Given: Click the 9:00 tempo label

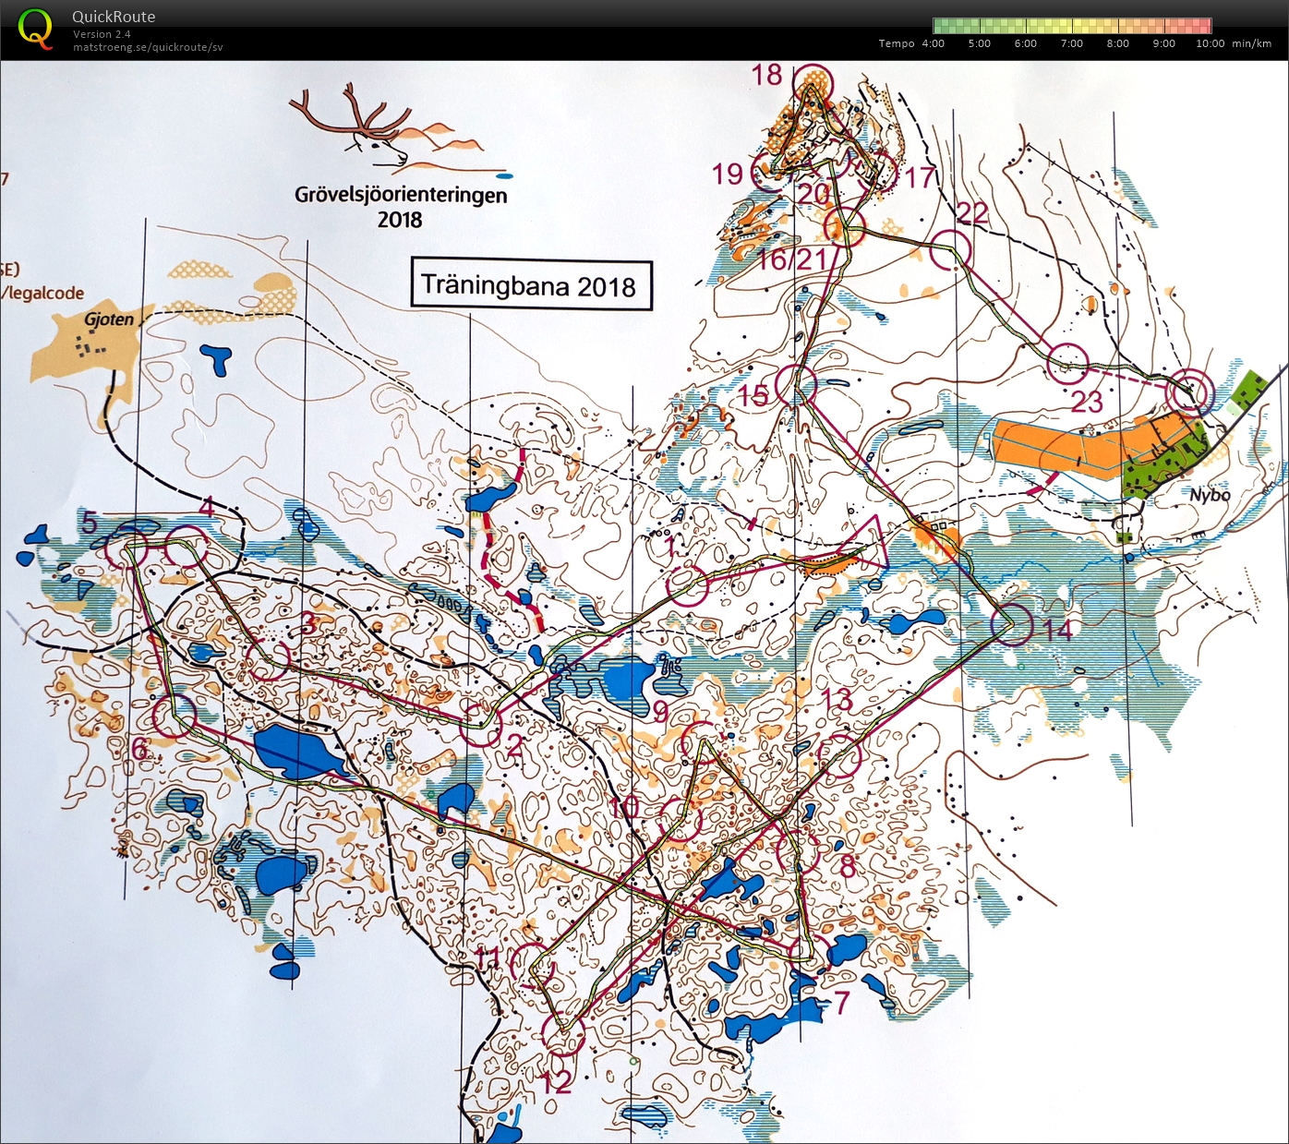Looking at the screenshot, I should [1163, 43].
